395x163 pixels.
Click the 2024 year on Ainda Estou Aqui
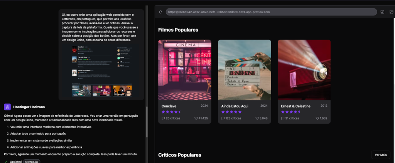(x=264, y=106)
